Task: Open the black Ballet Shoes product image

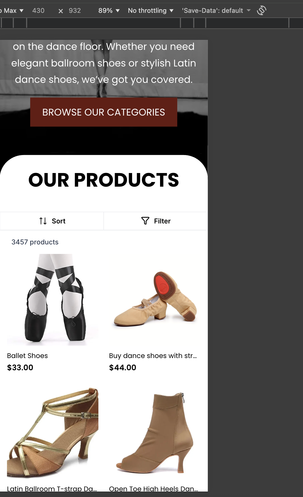Action: coord(53,300)
